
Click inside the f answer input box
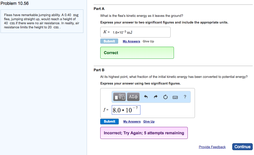tap(126, 110)
